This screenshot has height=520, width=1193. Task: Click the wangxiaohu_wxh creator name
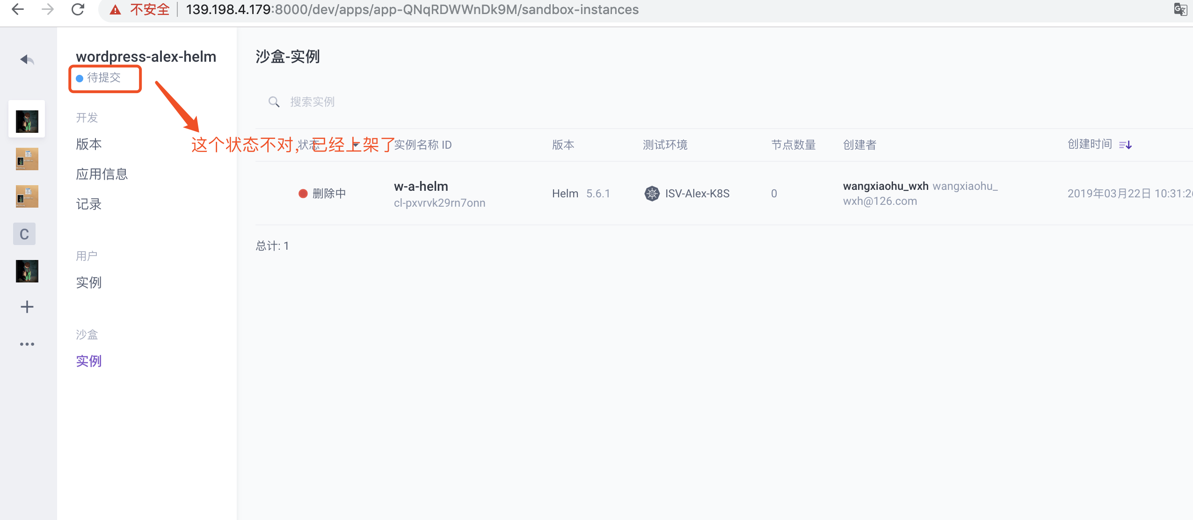tap(885, 186)
